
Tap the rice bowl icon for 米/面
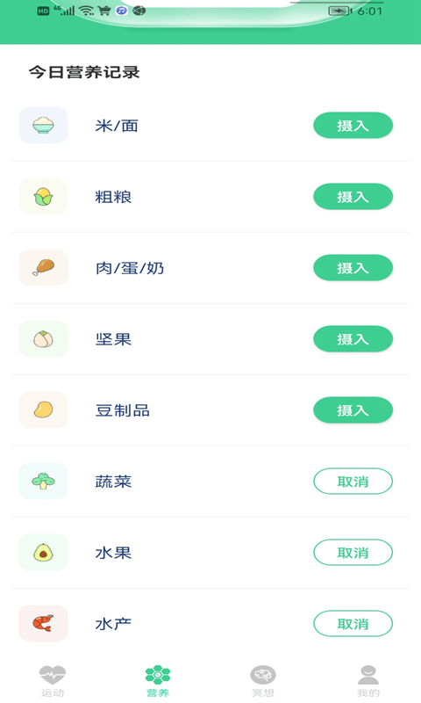click(x=43, y=125)
